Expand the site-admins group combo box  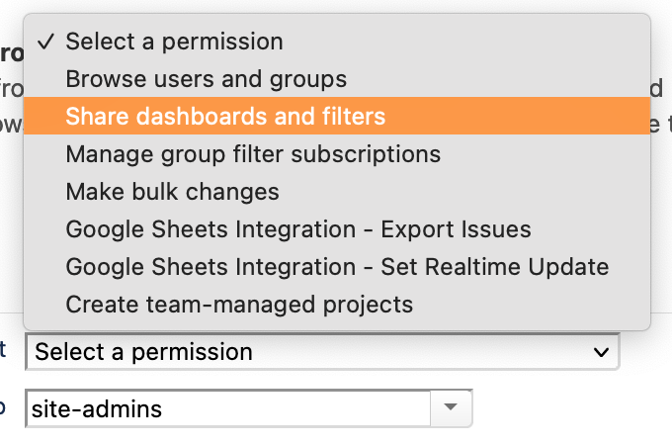coord(452,407)
